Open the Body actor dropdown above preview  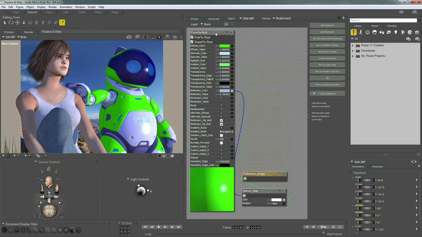(22, 37)
